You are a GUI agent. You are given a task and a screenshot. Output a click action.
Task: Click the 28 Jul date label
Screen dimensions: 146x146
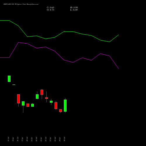[55, 139]
